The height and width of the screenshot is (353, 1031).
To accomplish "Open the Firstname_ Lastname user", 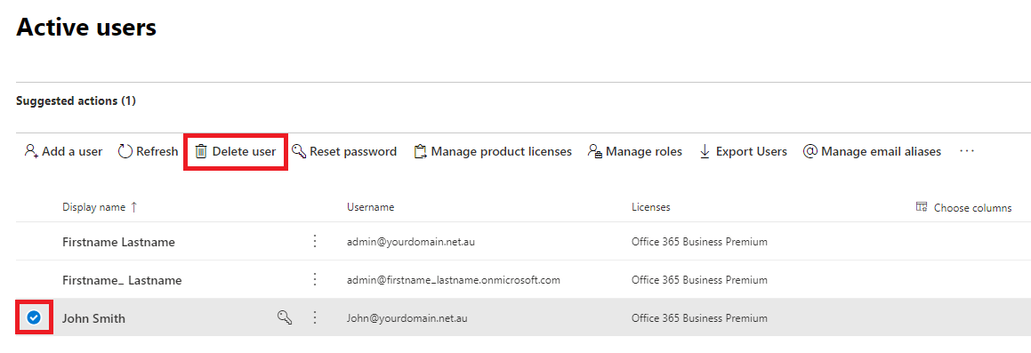I will point(122,280).
